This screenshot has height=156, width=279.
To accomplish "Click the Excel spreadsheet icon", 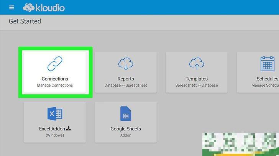I will [x=55, y=114].
